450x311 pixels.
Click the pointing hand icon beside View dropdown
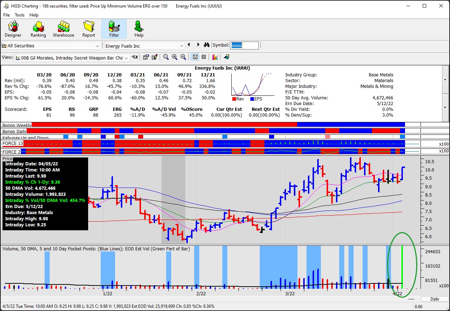[135, 57]
